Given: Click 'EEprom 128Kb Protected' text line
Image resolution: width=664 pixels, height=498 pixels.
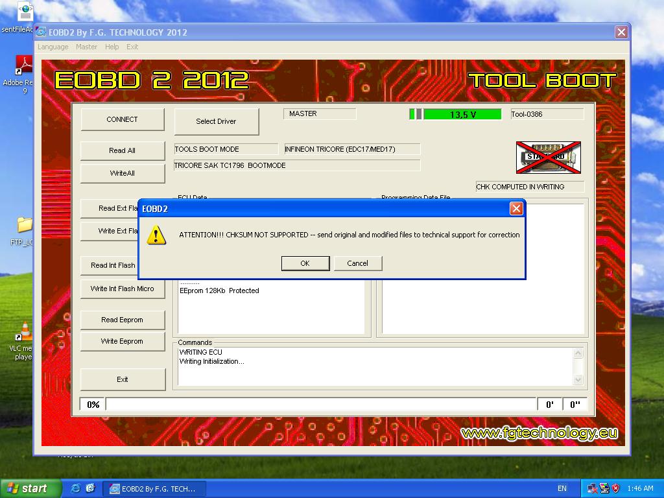Looking at the screenshot, I should (219, 290).
